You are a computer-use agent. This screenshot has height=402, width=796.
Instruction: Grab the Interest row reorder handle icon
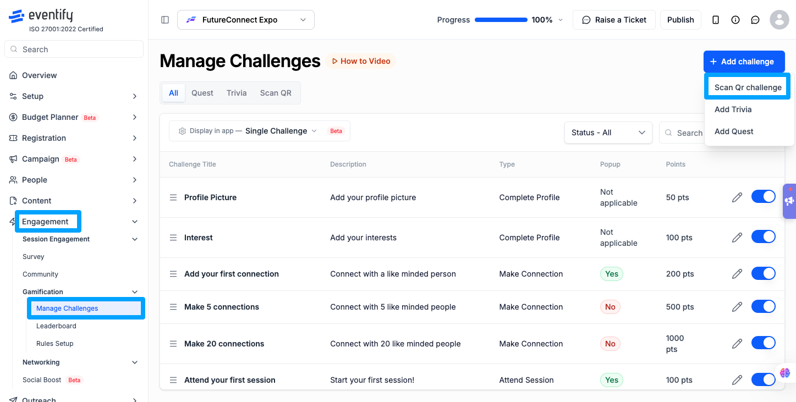(173, 238)
